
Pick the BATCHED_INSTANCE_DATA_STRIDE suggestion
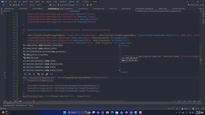coord(70,61)
